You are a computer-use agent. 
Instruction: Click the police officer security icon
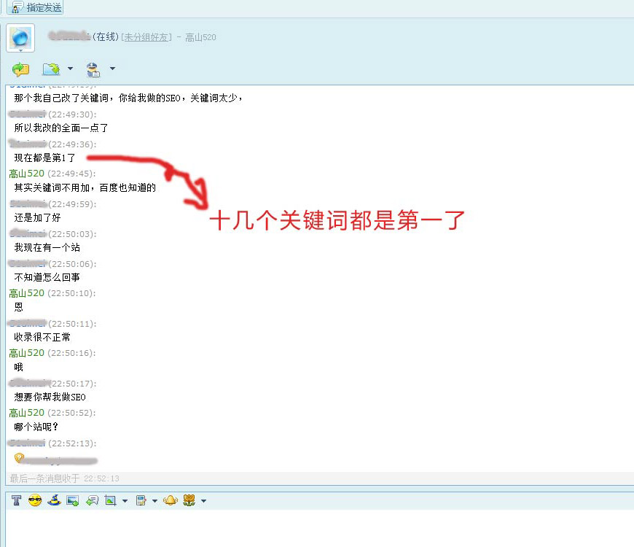click(x=93, y=69)
